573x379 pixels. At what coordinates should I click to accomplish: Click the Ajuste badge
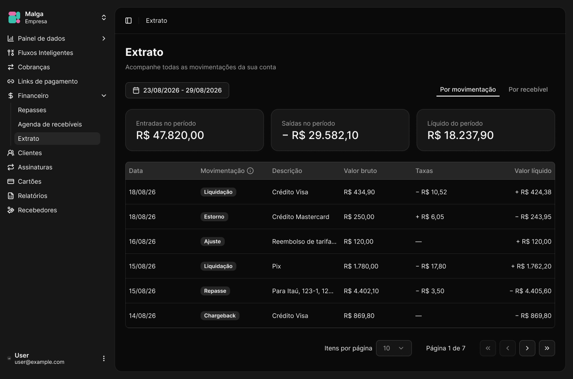pyautogui.click(x=213, y=241)
